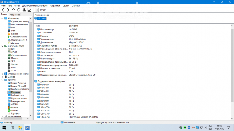234x131 pixels.
Task: Open the notification center icon
Action: point(228,128)
